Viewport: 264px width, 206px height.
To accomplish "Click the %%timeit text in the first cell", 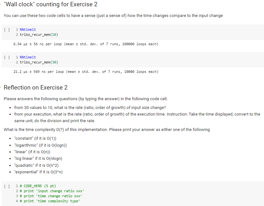I will [x=28, y=30].
